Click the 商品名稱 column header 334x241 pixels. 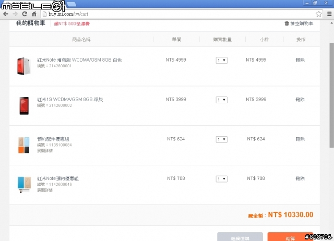click(x=81, y=40)
